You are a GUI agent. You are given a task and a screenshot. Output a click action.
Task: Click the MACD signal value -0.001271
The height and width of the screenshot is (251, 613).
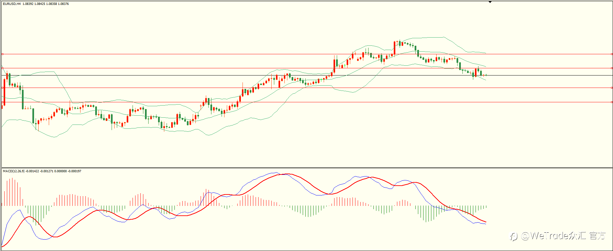[47, 171]
